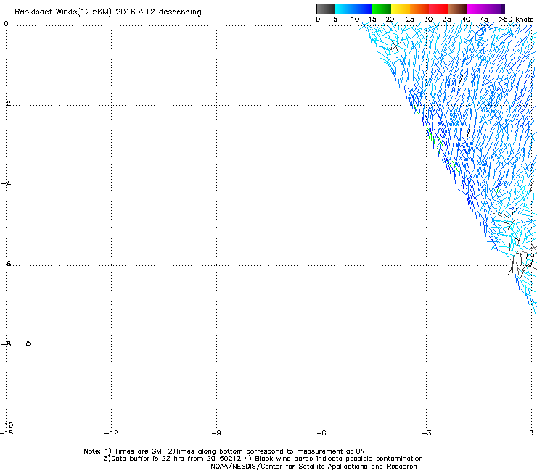The height and width of the screenshot is (471, 537).
Task: Click the dark purple 45-50 knots band
Action: [x=495, y=9]
